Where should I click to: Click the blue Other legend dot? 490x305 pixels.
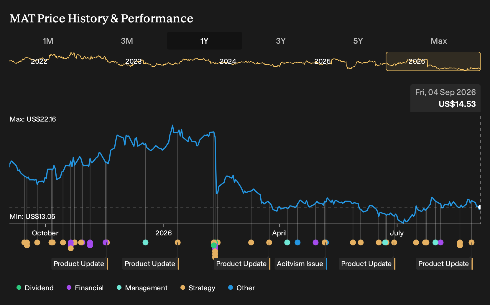tap(231, 287)
